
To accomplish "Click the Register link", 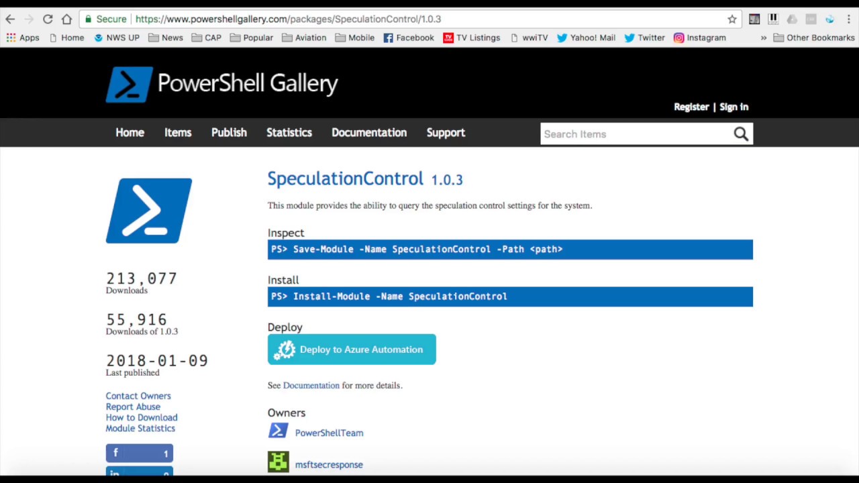I will click(x=691, y=107).
